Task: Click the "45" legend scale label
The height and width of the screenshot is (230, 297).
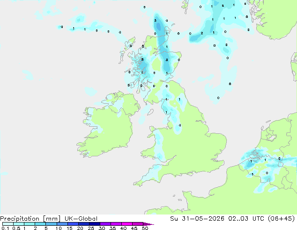Action: [134, 228]
